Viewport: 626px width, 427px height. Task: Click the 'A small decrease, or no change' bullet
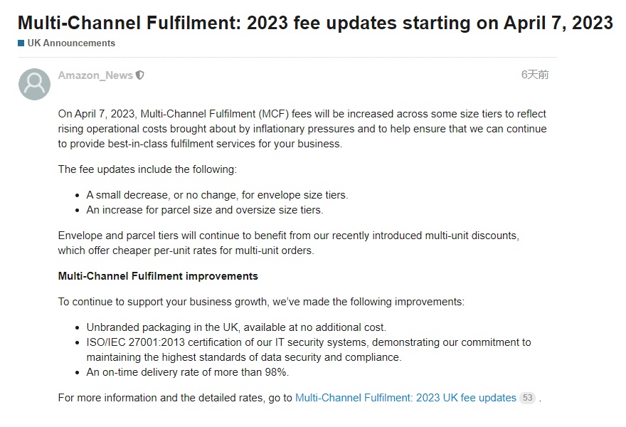pos(217,195)
